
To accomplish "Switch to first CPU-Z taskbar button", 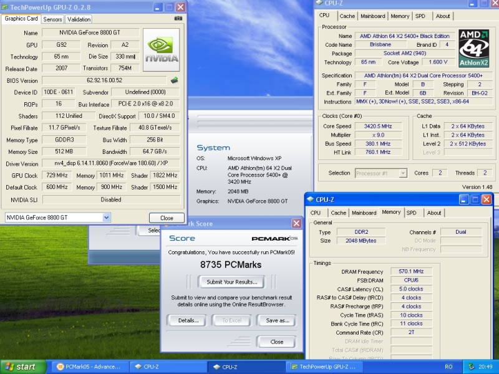I will click(x=168, y=367).
